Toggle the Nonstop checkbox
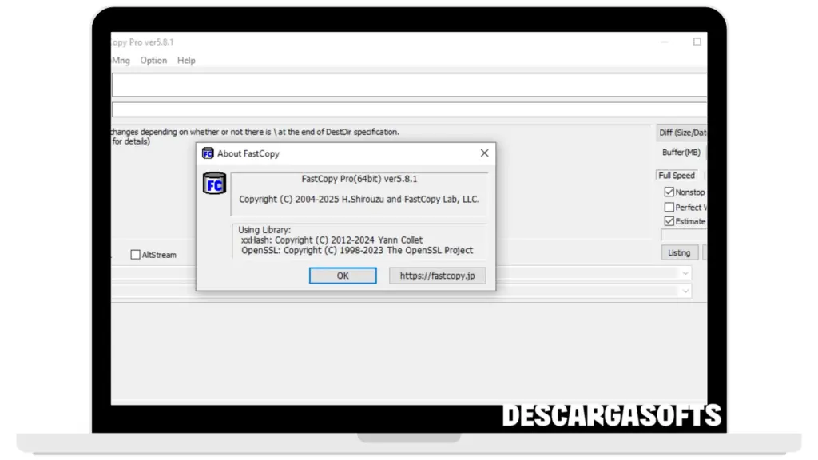This screenshot has height=460, width=818. tap(669, 192)
